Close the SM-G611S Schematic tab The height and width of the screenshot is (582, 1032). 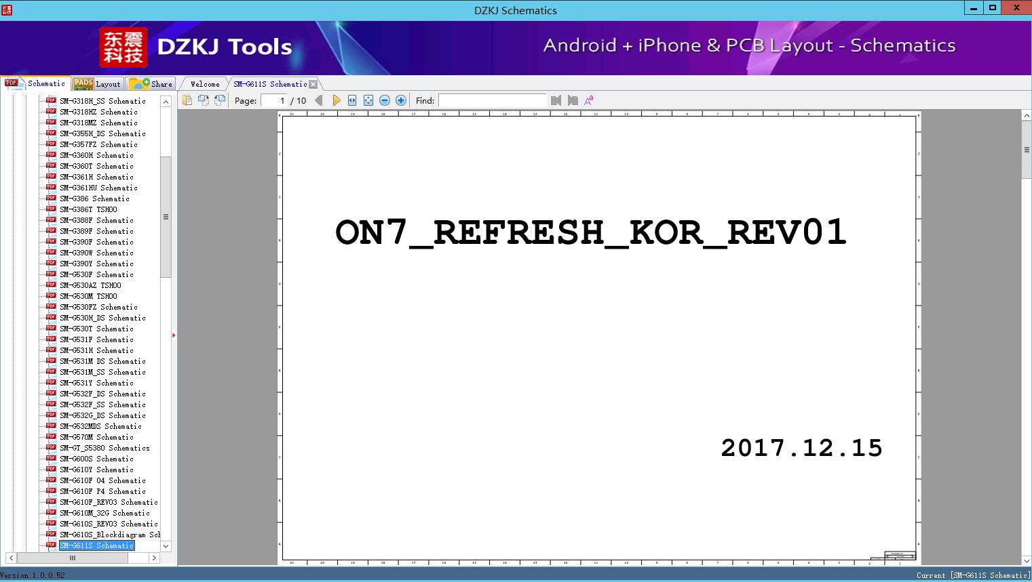313,84
